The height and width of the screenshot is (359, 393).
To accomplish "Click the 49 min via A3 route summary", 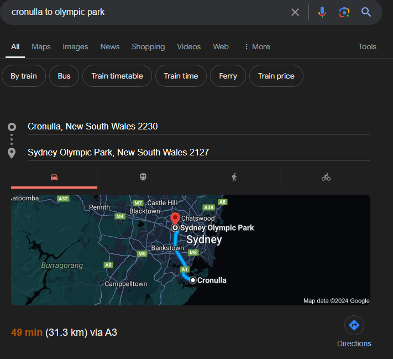I will point(64,332).
